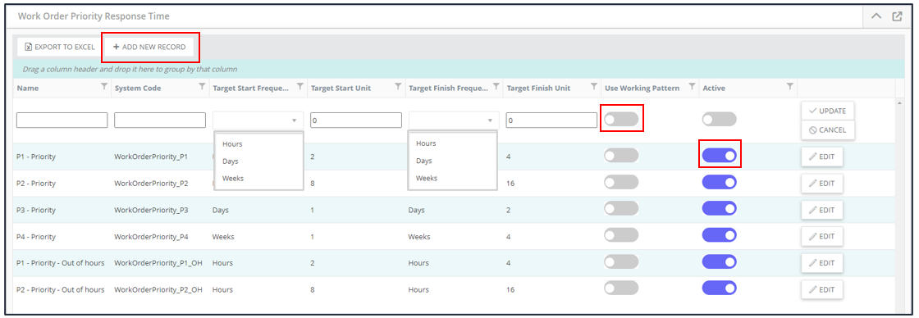Click Add New Record button
Screen dimensions: 919x318
(x=149, y=47)
